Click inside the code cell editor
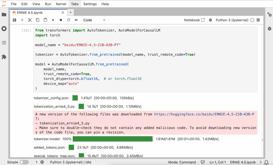Viewport: 273px width, 165px height. 145,59
